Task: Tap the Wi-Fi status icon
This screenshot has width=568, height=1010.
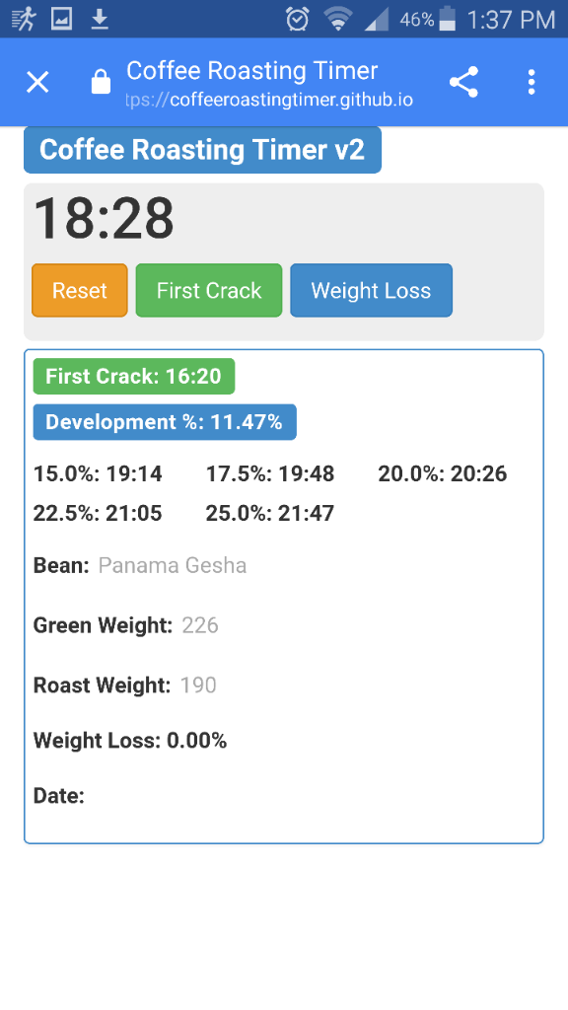Action: [337, 20]
